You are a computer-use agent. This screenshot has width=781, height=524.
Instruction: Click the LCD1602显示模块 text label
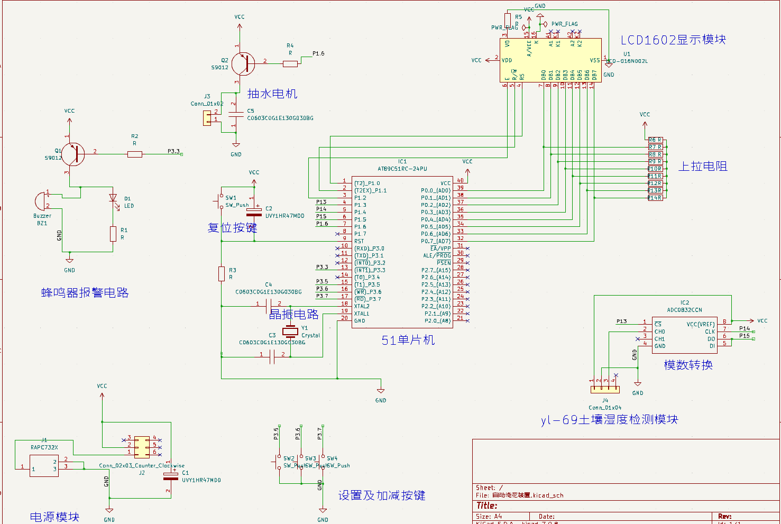(x=673, y=40)
